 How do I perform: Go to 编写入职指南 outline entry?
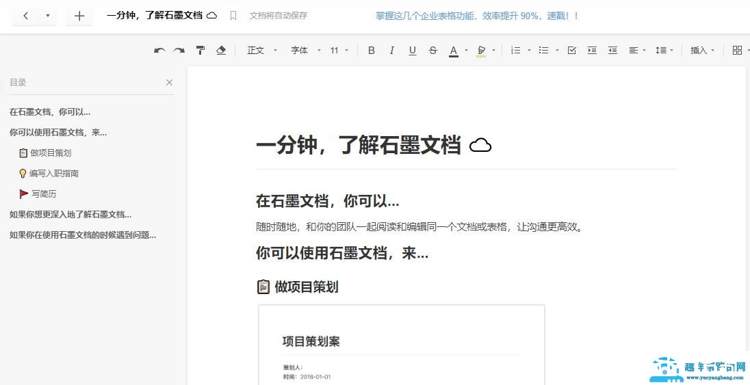[x=49, y=174]
